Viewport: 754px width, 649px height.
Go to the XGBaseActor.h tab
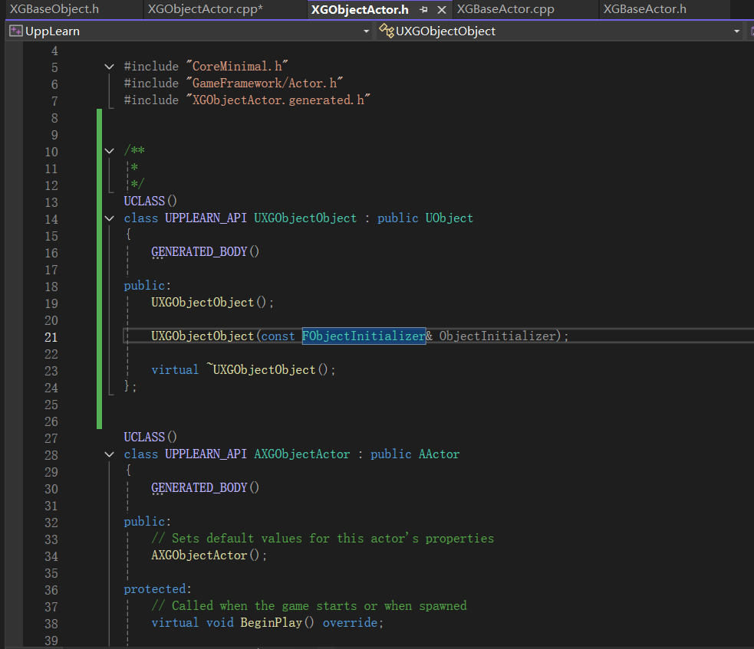[x=644, y=9]
